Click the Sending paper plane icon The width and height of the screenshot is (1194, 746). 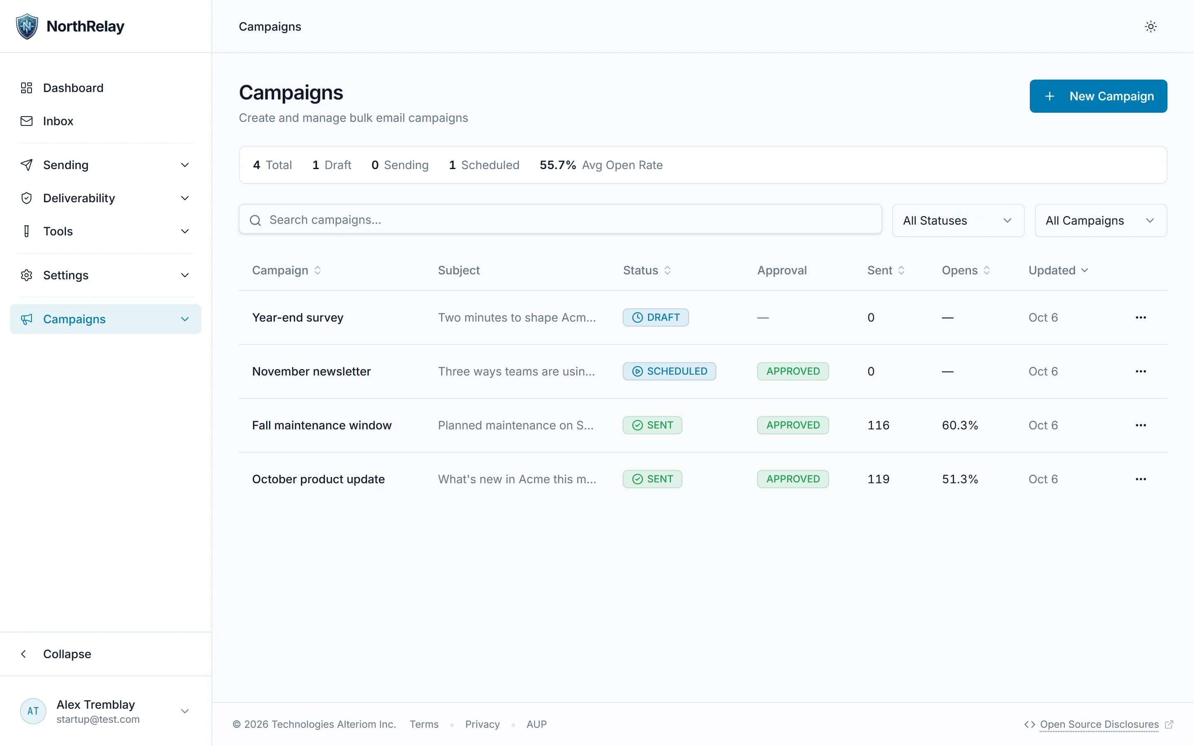point(27,165)
